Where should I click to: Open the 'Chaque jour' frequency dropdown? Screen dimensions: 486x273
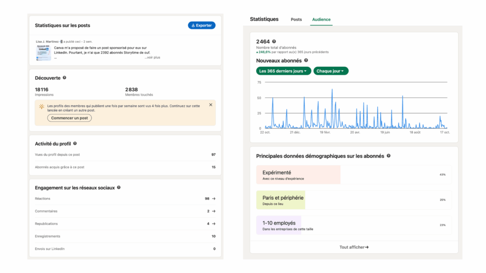click(331, 71)
